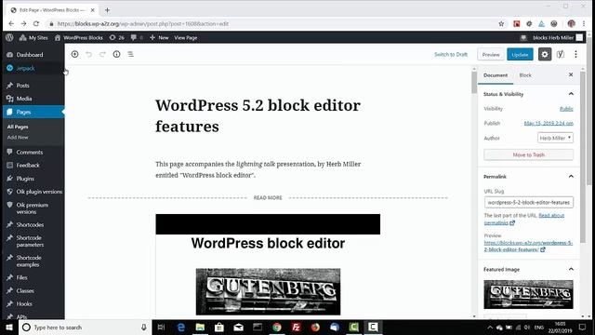Click the browser reload button
Image resolution: width=595 pixels, height=335 pixels.
[36, 23]
